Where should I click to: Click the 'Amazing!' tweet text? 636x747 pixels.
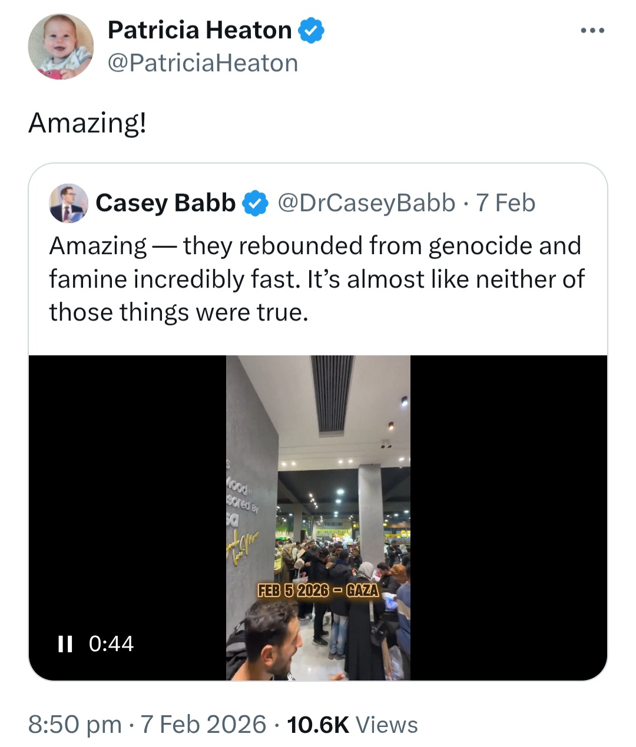tap(87, 123)
